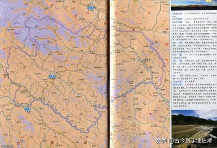Image resolution: width=217 pixels, height=148 pixels.
Task: Click the 头条 @古今寰宇地史考 watermark
Action: [x=184, y=141]
